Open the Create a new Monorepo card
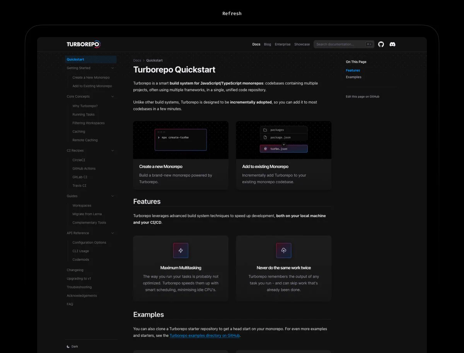 [x=181, y=155]
